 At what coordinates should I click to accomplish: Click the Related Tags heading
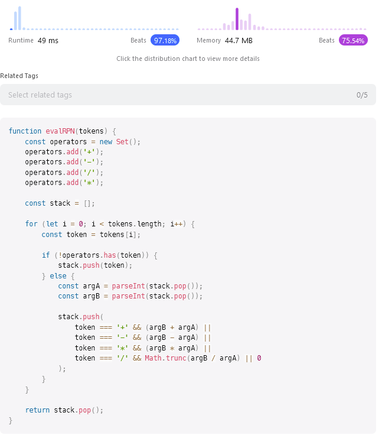click(x=19, y=76)
